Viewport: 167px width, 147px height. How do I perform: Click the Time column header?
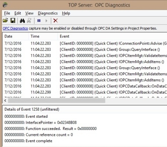[x=43, y=36]
